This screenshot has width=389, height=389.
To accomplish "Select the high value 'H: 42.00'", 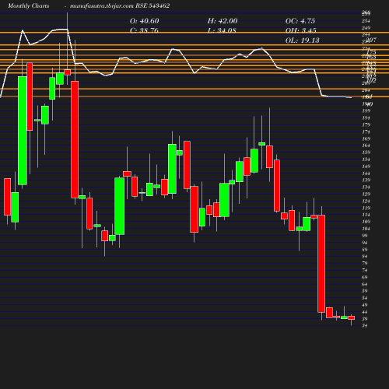I will click(223, 21).
